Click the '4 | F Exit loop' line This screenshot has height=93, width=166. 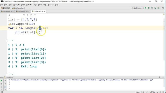point(23,66)
